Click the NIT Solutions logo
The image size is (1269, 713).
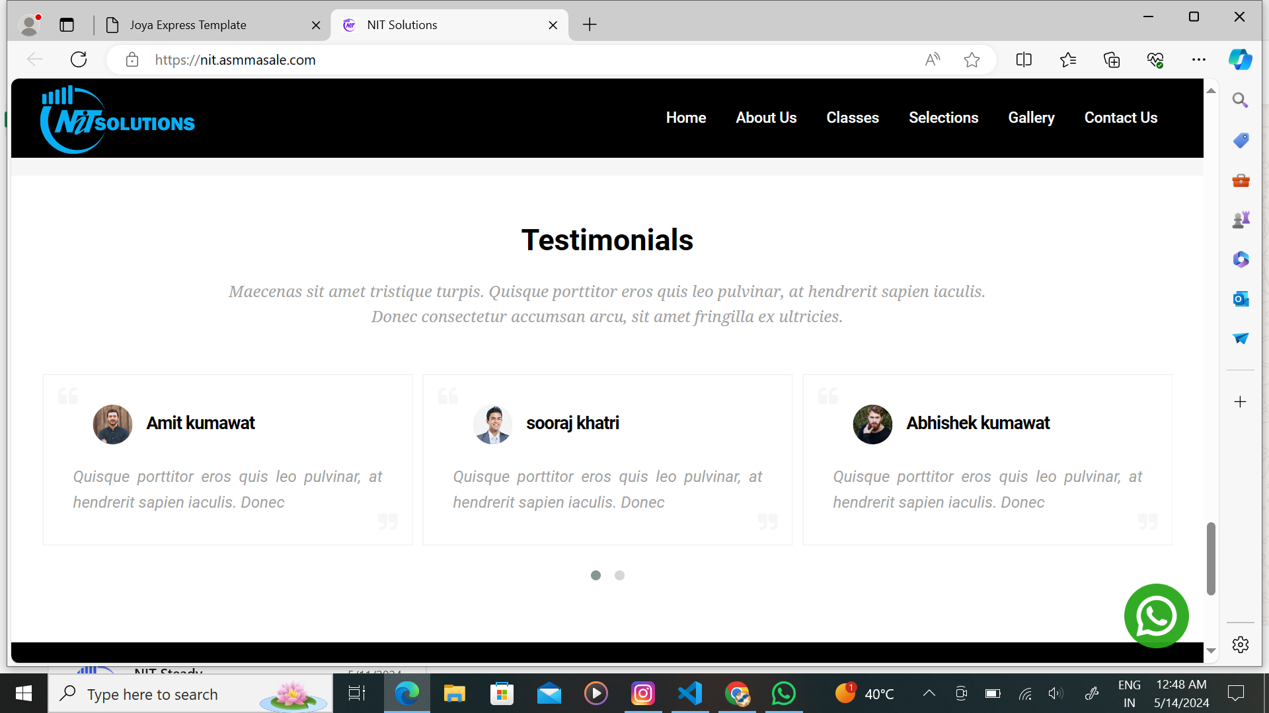118,120
